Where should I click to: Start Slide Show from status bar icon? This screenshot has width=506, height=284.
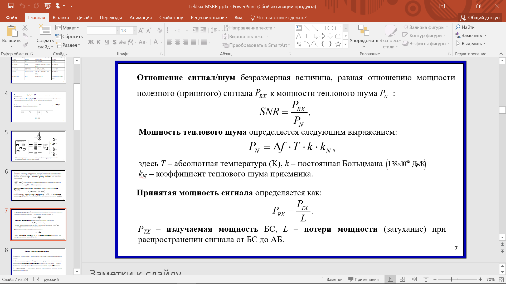click(426, 279)
